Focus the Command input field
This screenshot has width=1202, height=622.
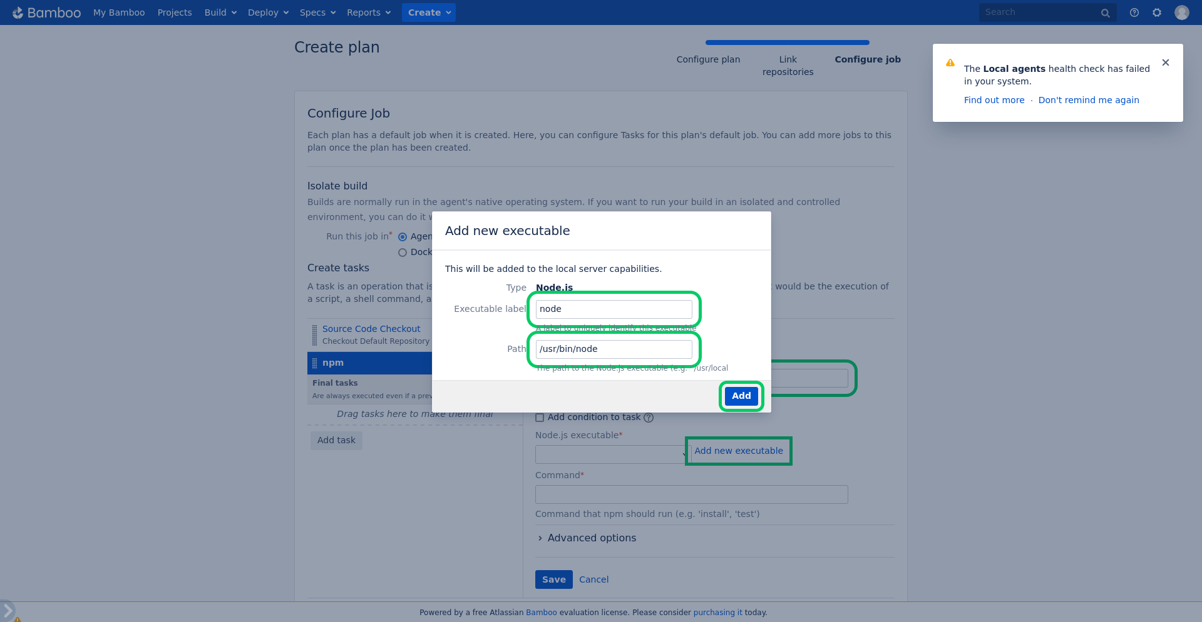point(692,494)
